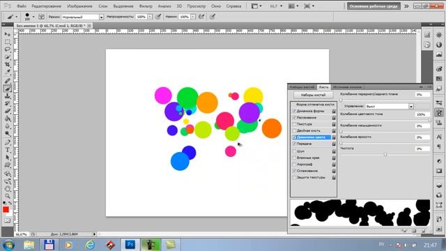
Task: Select the Clone Stamp tool
Action: 8,96
